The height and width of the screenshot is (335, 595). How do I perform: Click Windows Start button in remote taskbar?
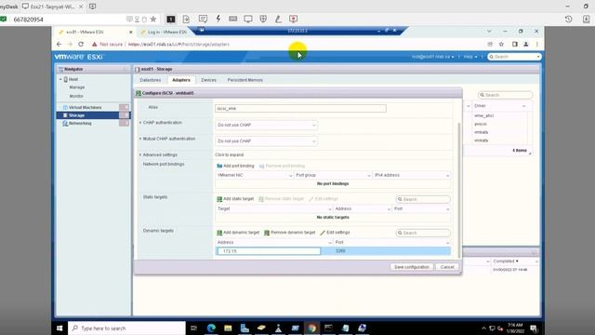59,328
